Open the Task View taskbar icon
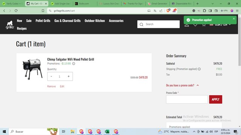Viewport: 241px width, 135px height. 64,132
